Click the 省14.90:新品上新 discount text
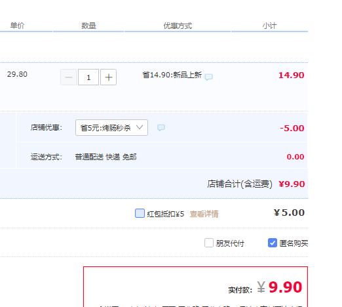 pos(172,75)
